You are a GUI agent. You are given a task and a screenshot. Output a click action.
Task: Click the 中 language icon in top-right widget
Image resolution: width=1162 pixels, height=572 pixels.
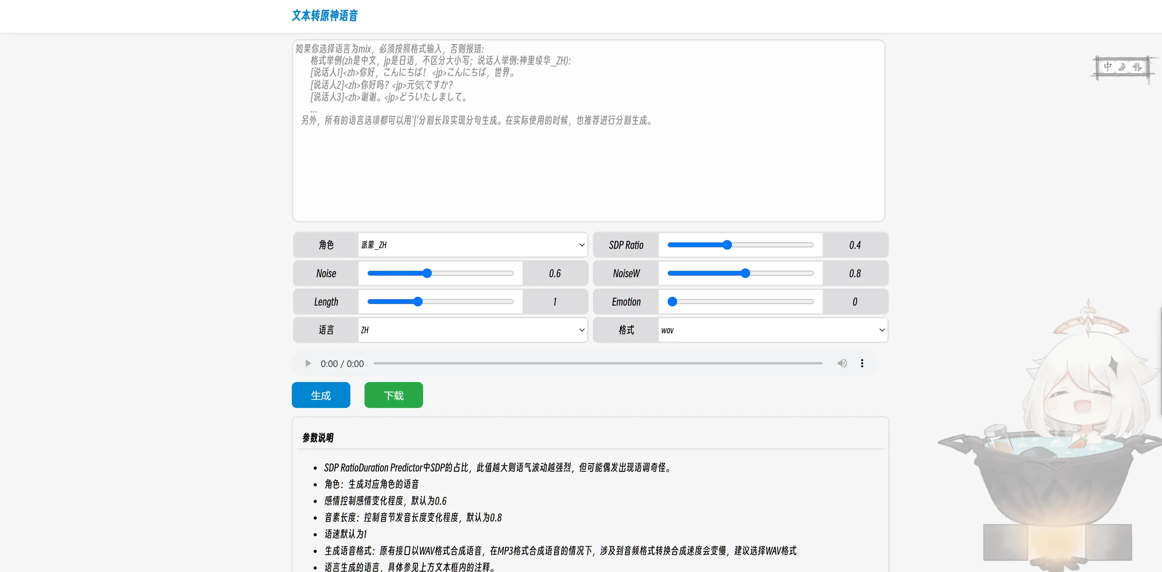[1107, 67]
